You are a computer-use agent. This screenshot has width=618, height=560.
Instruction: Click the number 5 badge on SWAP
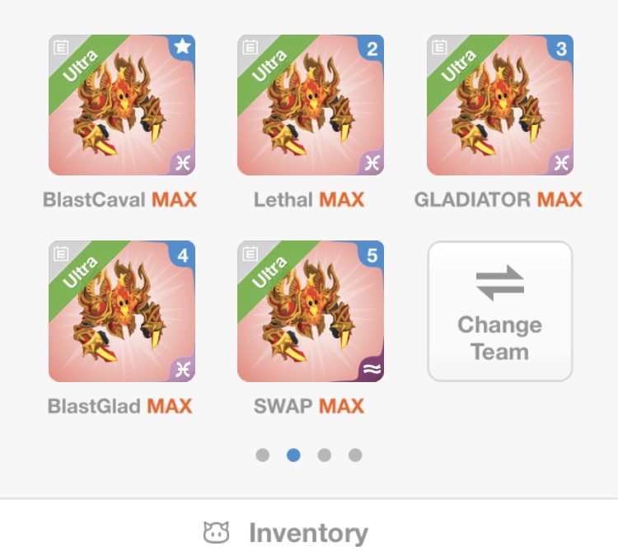click(x=372, y=255)
